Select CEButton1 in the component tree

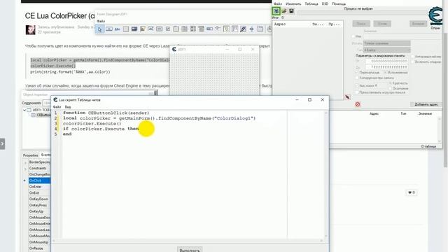pyautogui.click(x=43, y=115)
